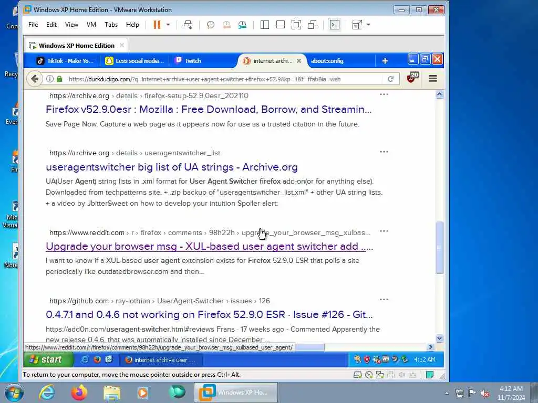Open Firefox on Windows 7 taskbar

pos(79,393)
